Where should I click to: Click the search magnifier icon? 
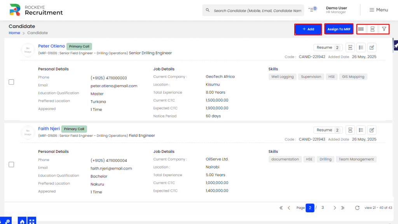208,10
